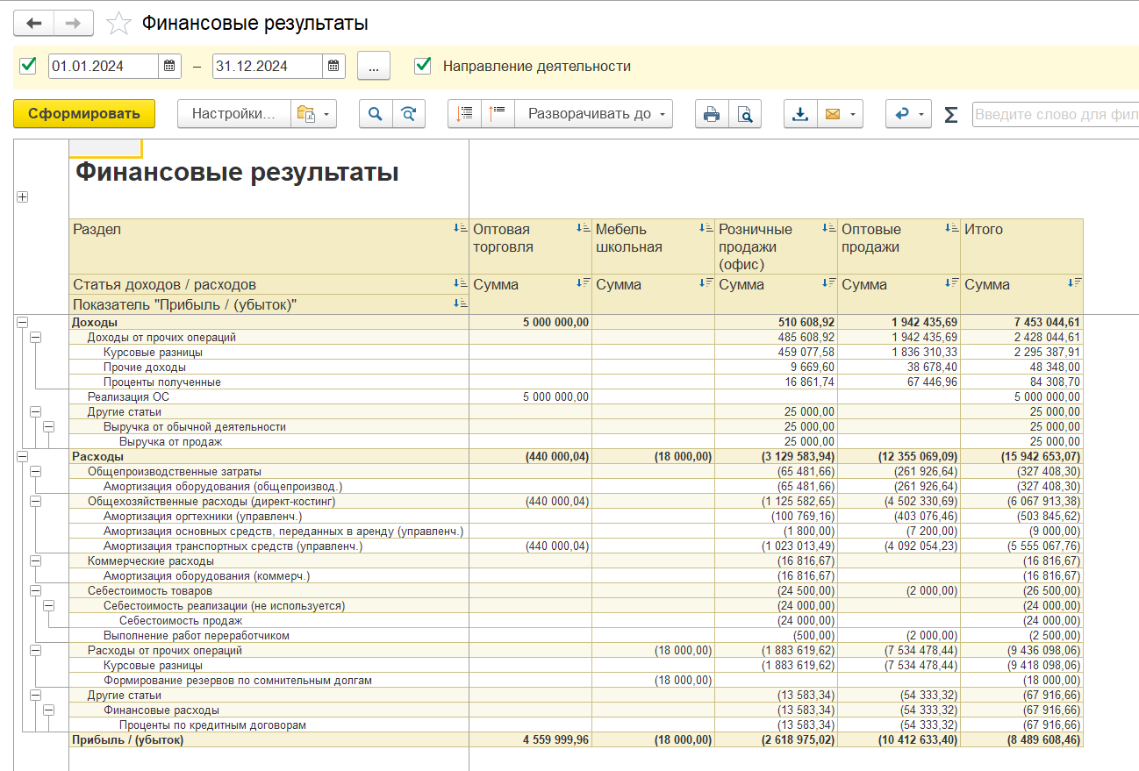
Task: Click sort icon in Статья доходов / расходов header
Action: coord(461,283)
